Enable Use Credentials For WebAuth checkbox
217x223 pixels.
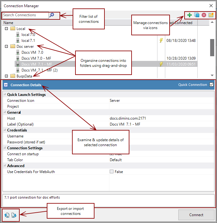[112, 171]
